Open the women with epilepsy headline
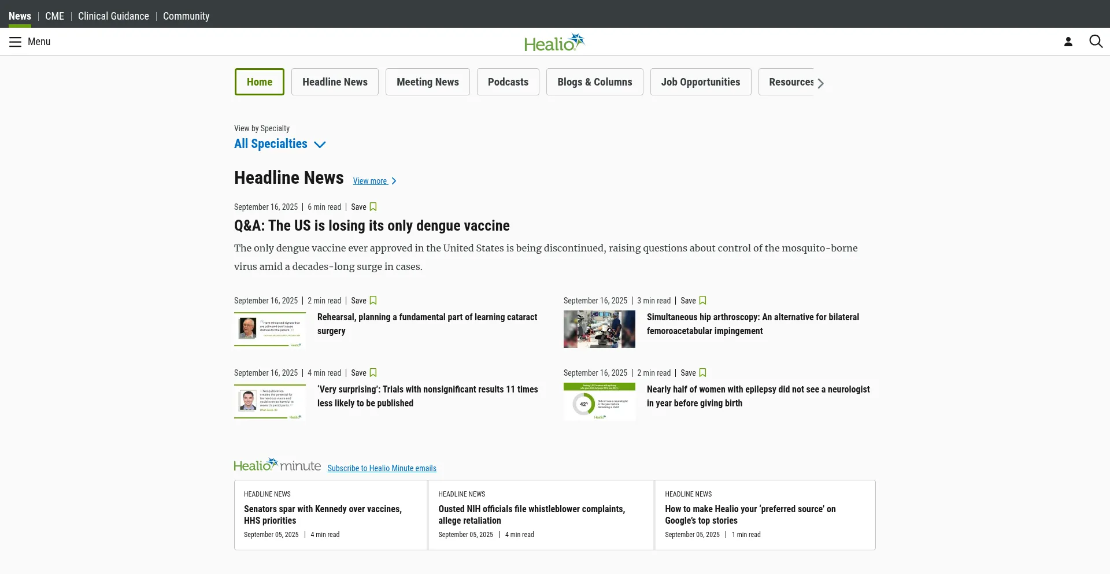 pos(758,396)
